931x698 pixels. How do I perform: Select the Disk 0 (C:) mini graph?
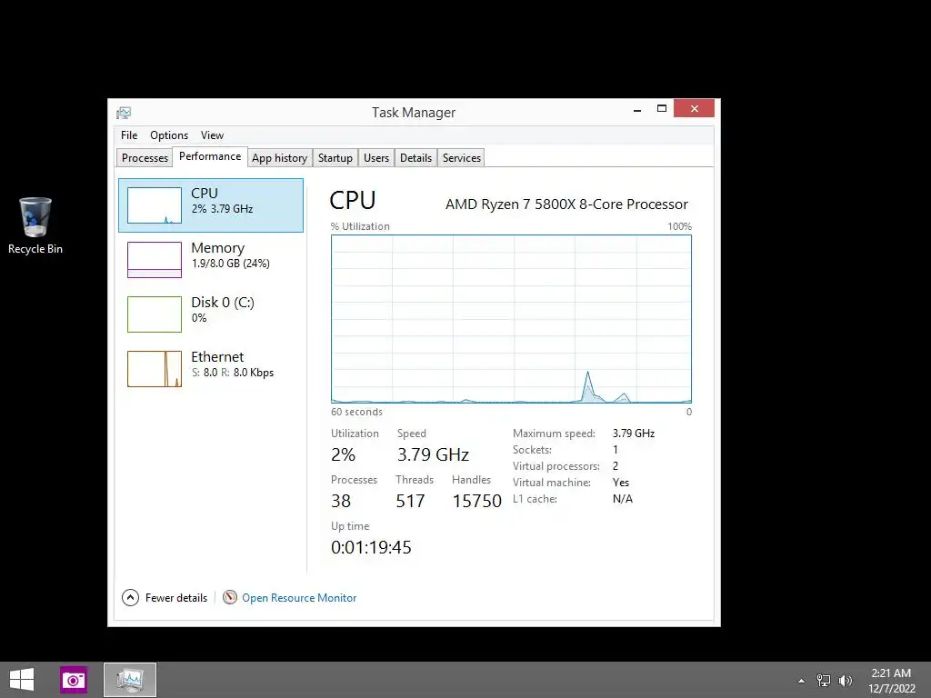(155, 314)
